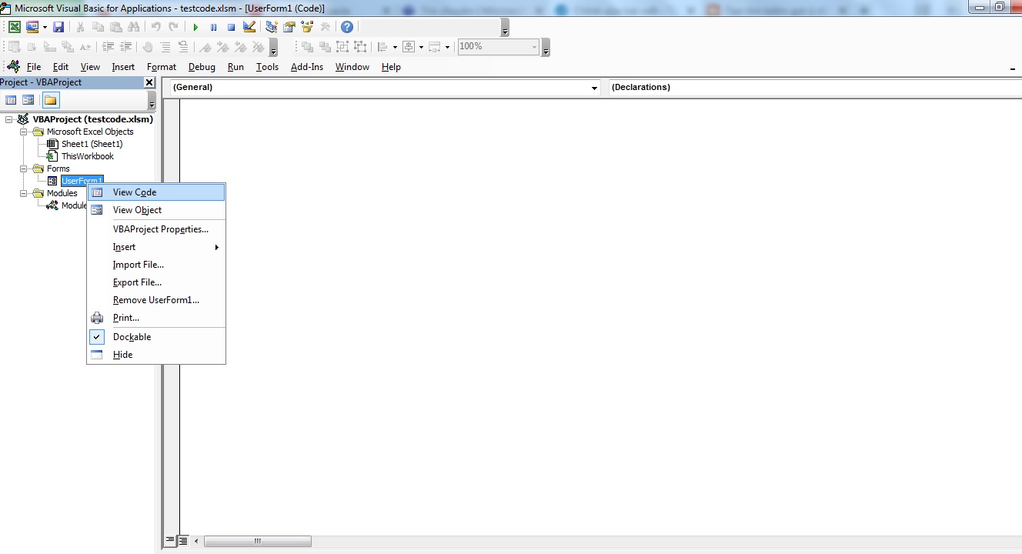Click View Object icon in Project panel

(28, 100)
